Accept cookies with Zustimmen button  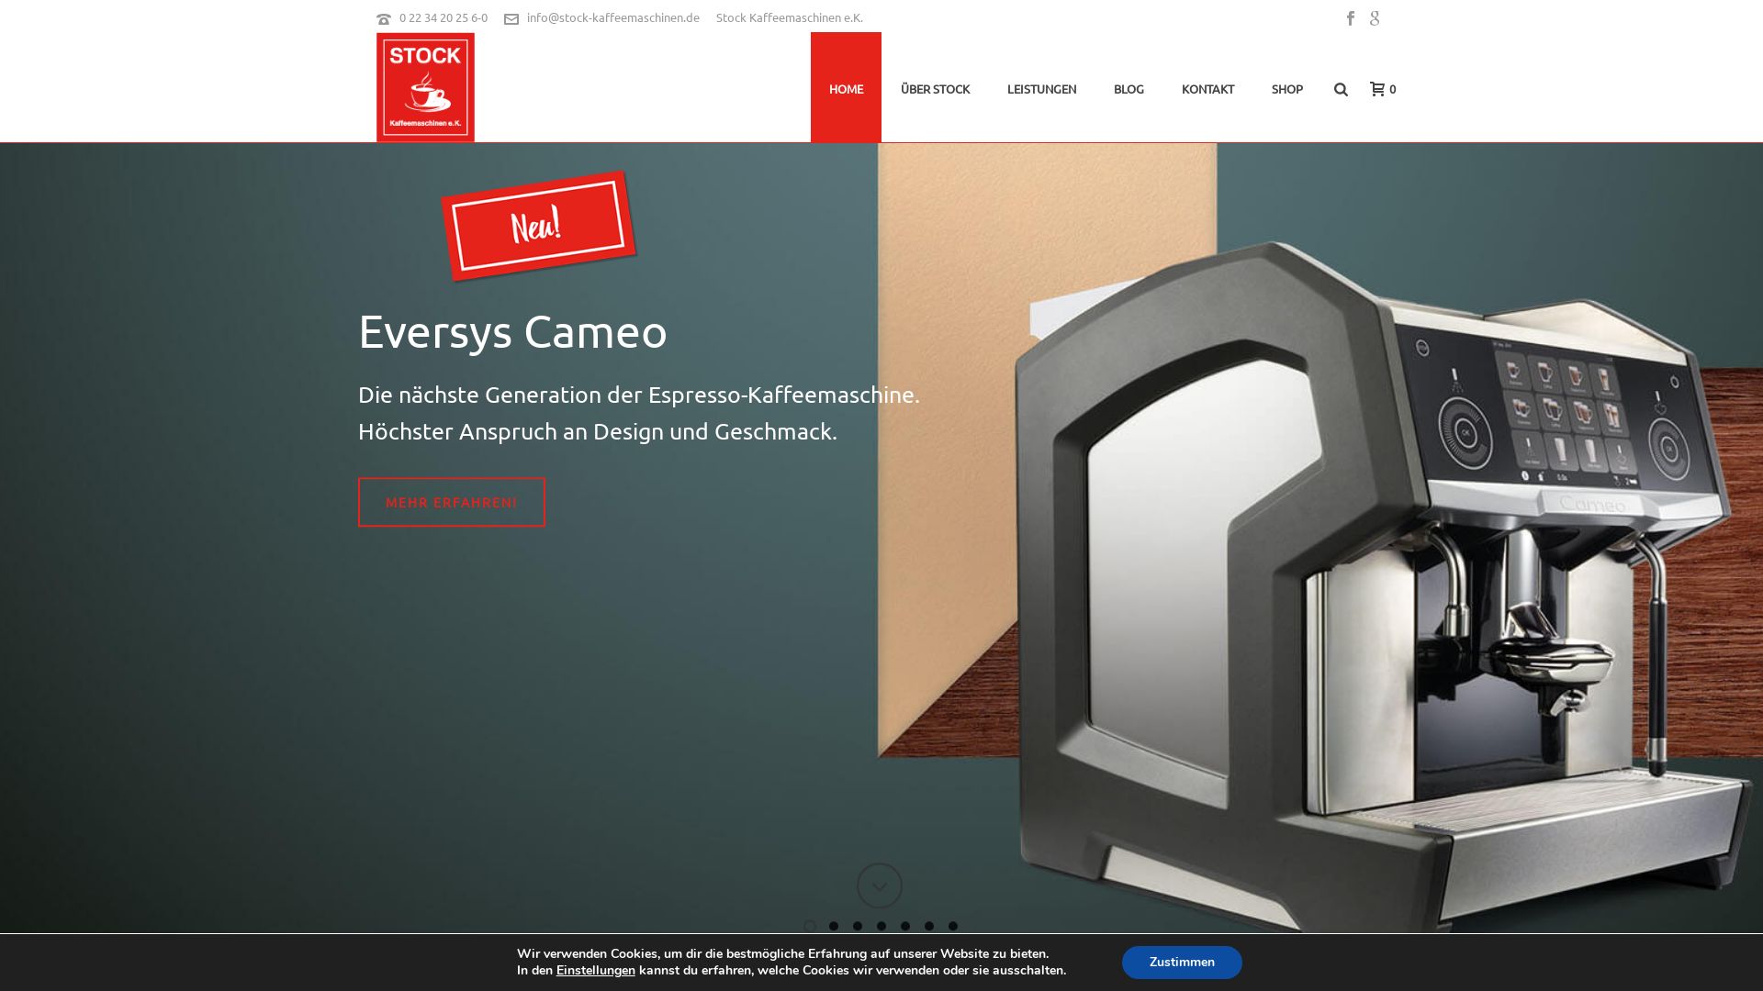click(1182, 963)
